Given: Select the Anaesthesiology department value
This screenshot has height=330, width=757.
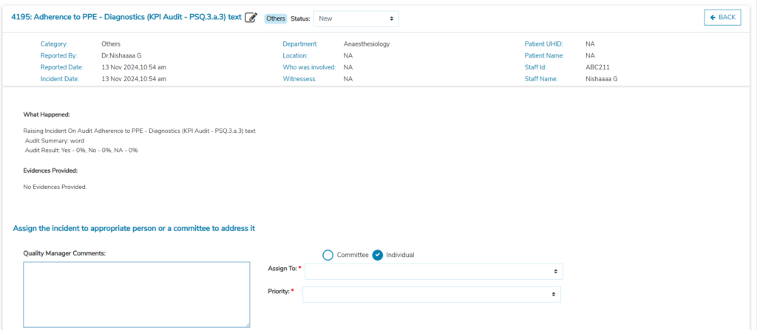Looking at the screenshot, I should tap(367, 44).
